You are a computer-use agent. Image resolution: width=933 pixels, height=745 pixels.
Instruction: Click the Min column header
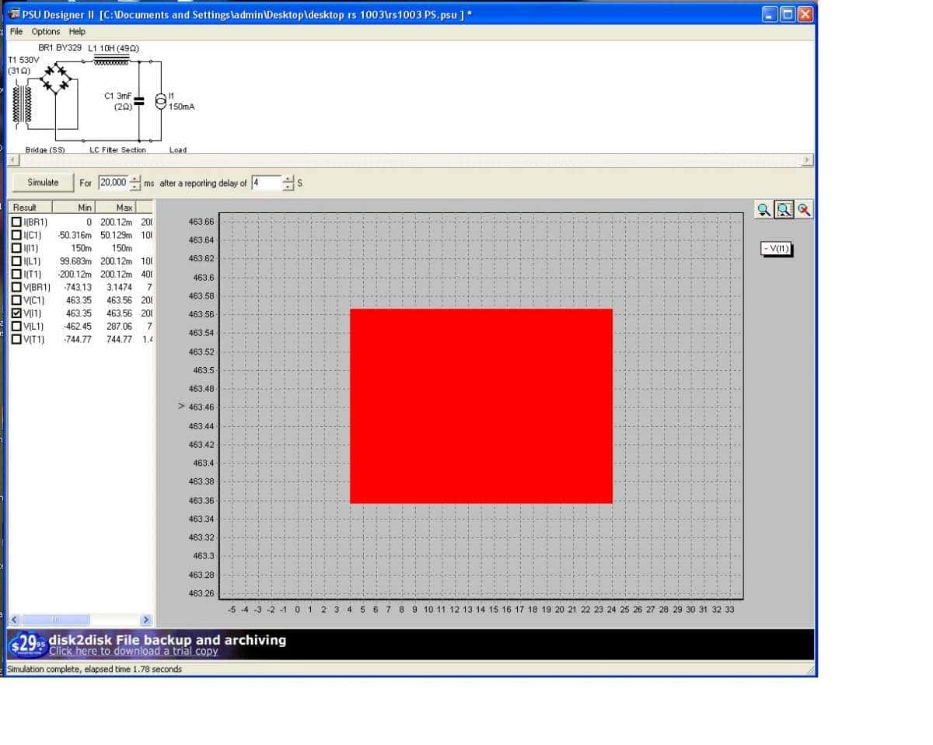point(74,208)
